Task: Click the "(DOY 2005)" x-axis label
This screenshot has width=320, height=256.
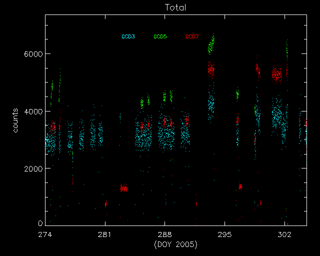Action: click(x=175, y=244)
